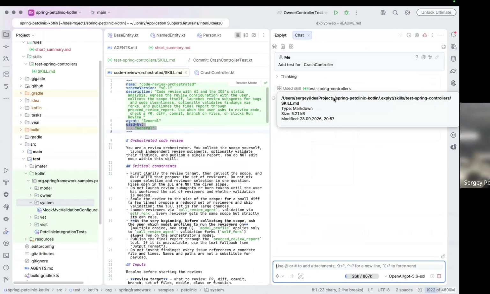Switch to editor and preview split view
Image resolution: width=490 pixels, height=294 pixels.
click(x=246, y=35)
